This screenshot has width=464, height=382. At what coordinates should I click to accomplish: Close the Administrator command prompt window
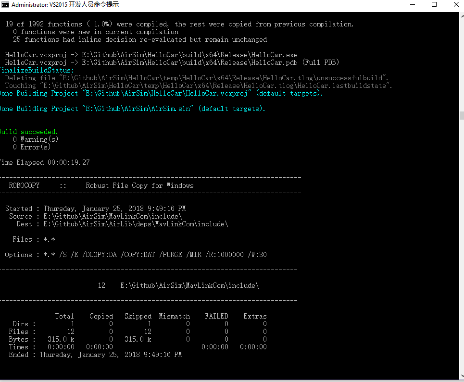[x=456, y=4]
